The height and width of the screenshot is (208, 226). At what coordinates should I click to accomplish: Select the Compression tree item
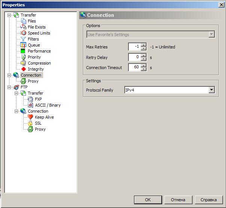tap(39, 63)
